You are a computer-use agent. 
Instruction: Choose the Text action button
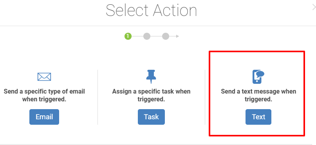pos(258,117)
